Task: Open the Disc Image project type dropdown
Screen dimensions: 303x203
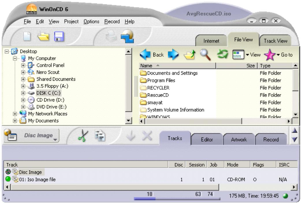Action: [x=55, y=140]
